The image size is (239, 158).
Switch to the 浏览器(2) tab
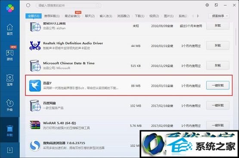tap(124, 16)
